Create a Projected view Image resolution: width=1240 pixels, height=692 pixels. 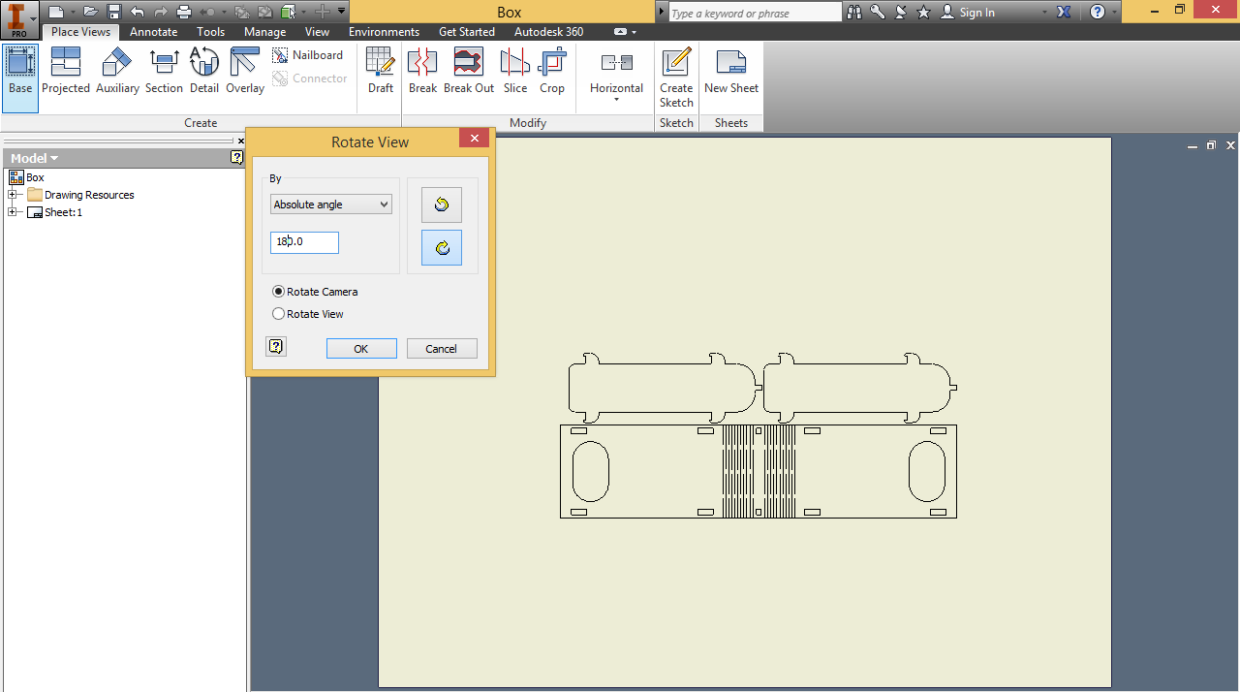[65, 73]
